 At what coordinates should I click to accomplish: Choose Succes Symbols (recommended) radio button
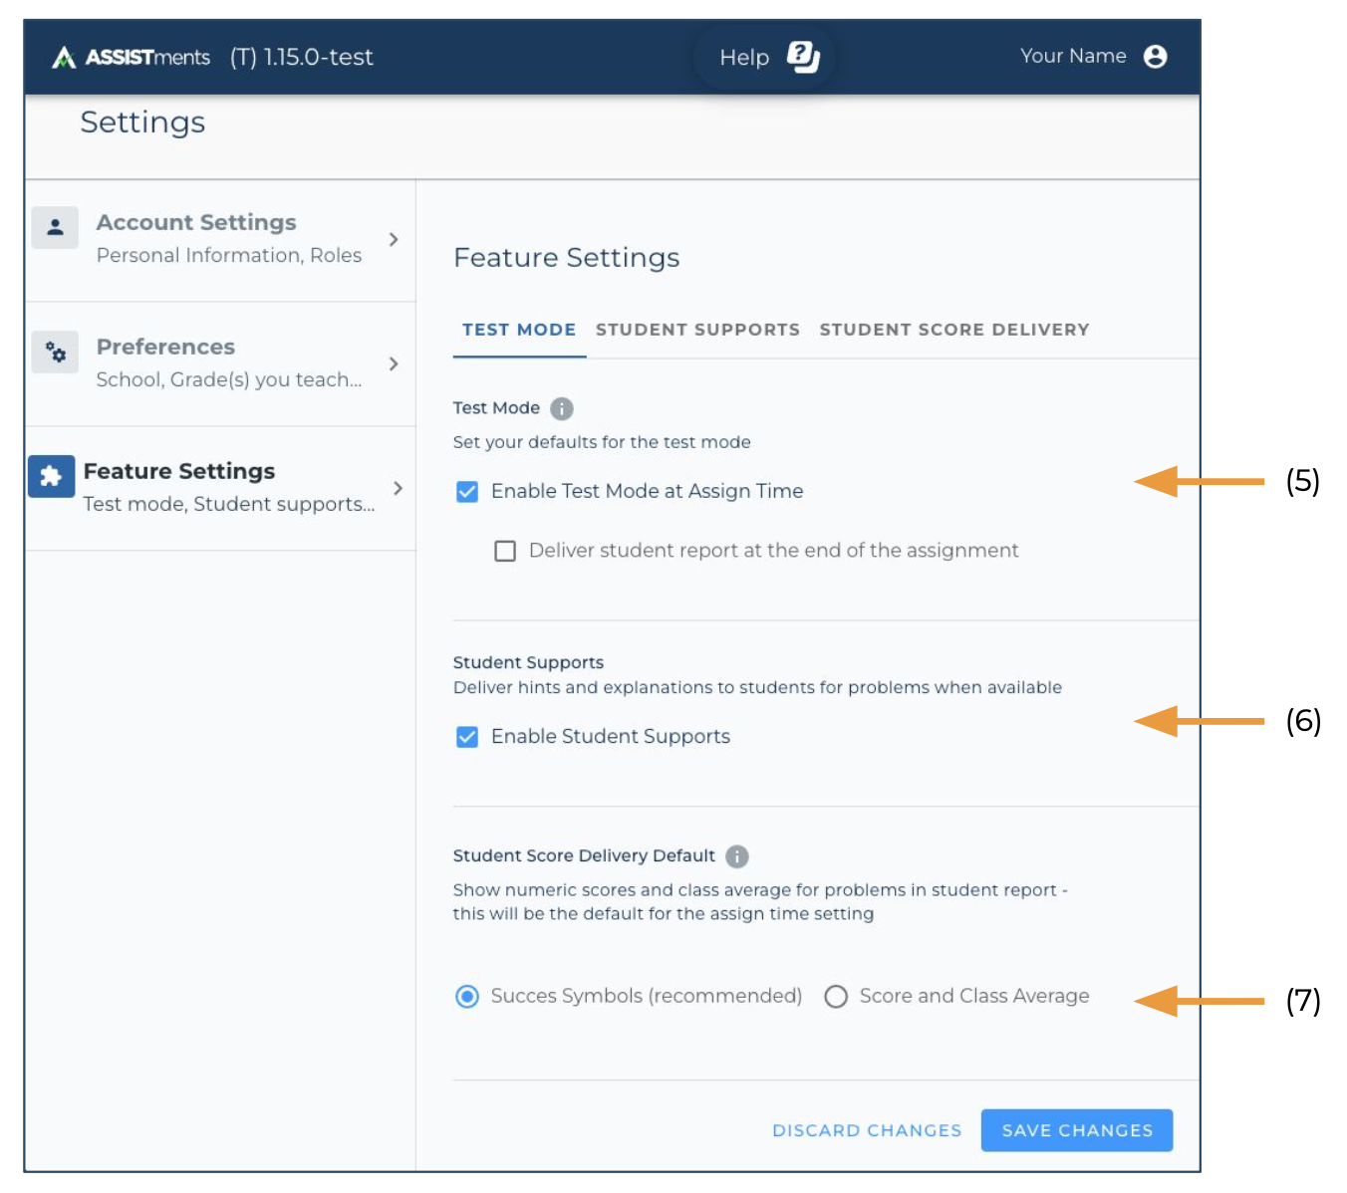pyautogui.click(x=467, y=997)
